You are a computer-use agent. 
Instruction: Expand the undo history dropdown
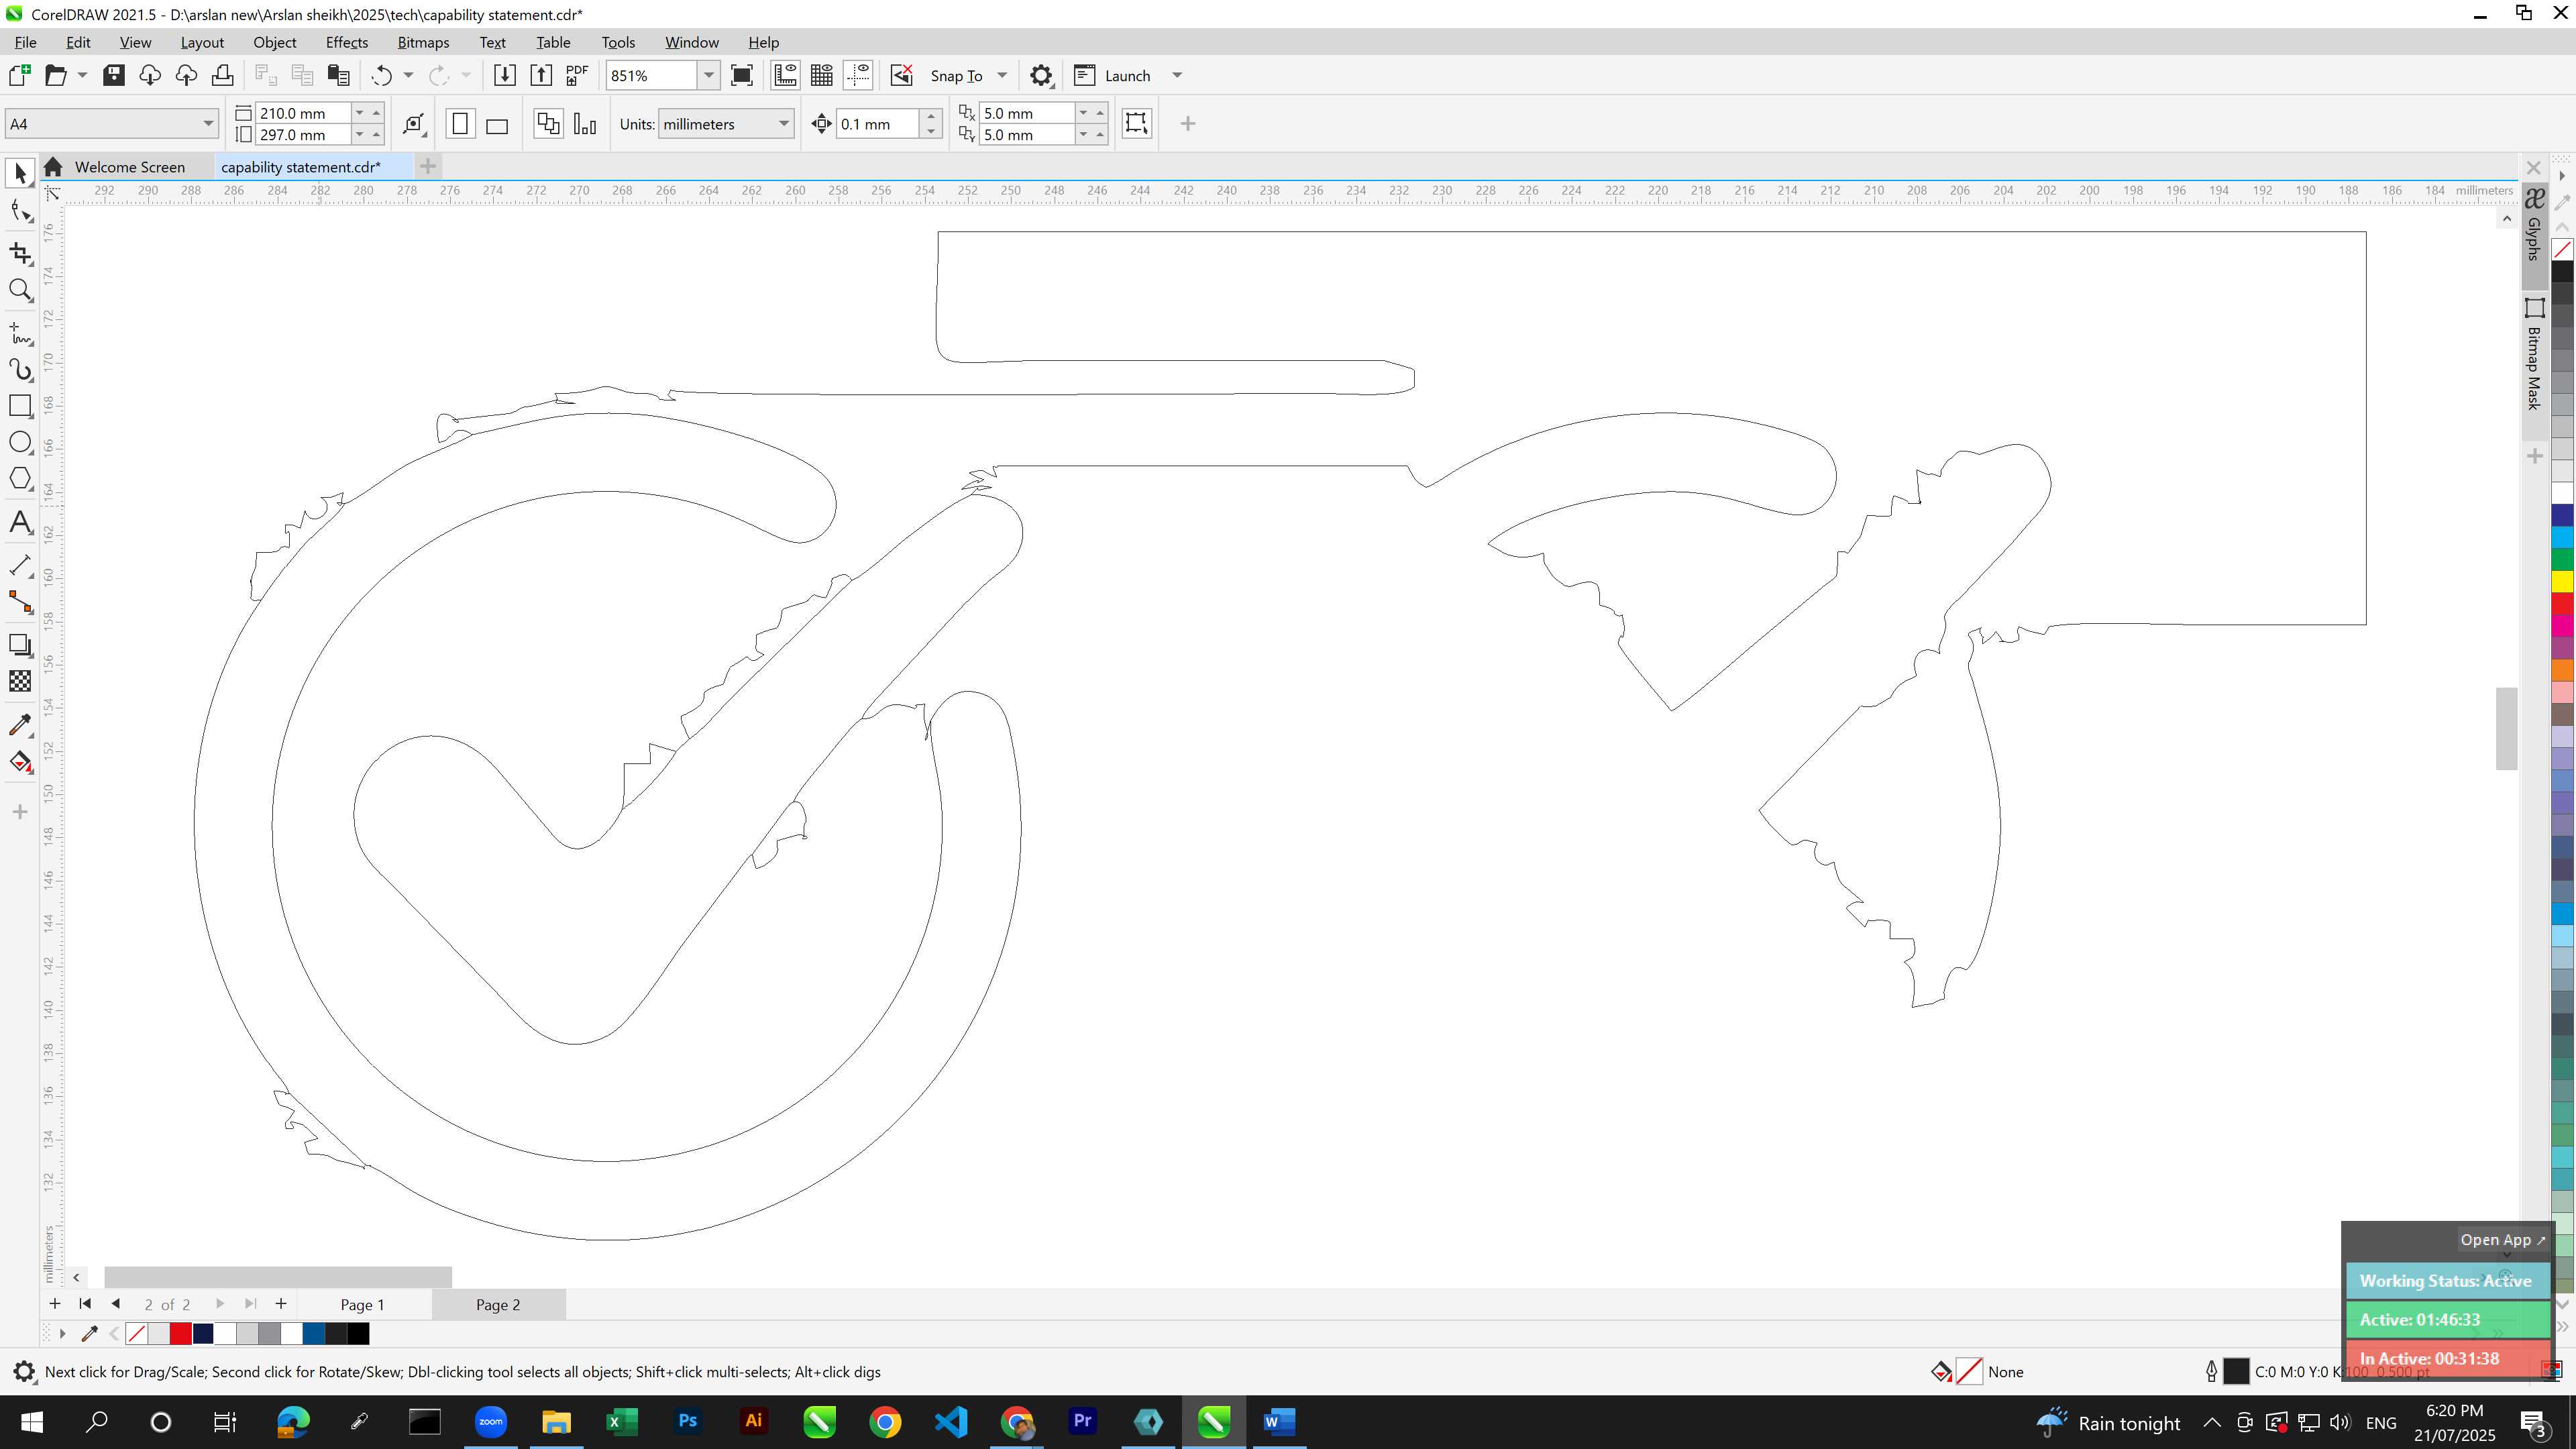point(408,76)
